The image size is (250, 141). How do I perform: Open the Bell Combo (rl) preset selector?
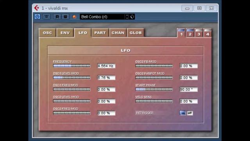pos(102,17)
